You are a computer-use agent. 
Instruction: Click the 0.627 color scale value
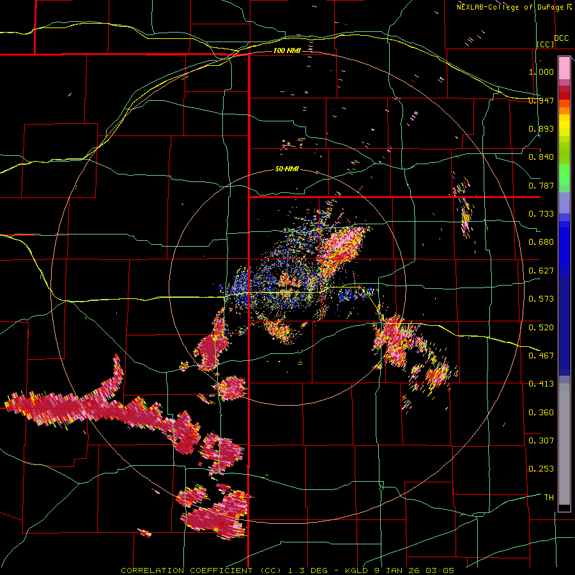[x=541, y=271]
